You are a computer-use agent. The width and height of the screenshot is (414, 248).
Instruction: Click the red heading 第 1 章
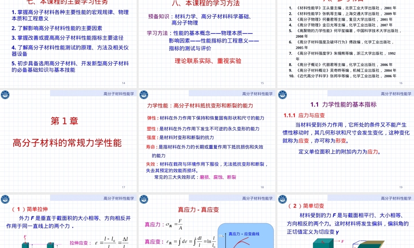coord(65,121)
